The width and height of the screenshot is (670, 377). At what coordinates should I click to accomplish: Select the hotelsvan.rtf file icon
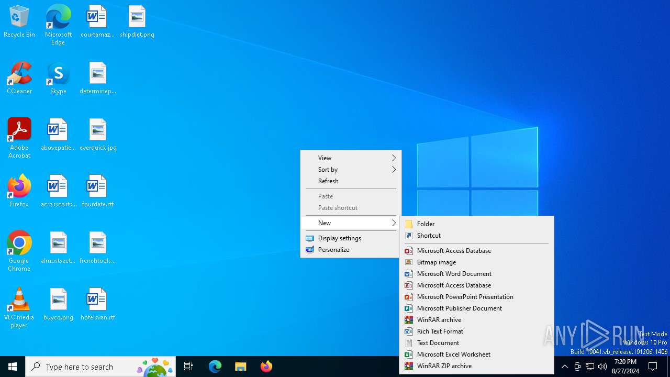pos(98,305)
